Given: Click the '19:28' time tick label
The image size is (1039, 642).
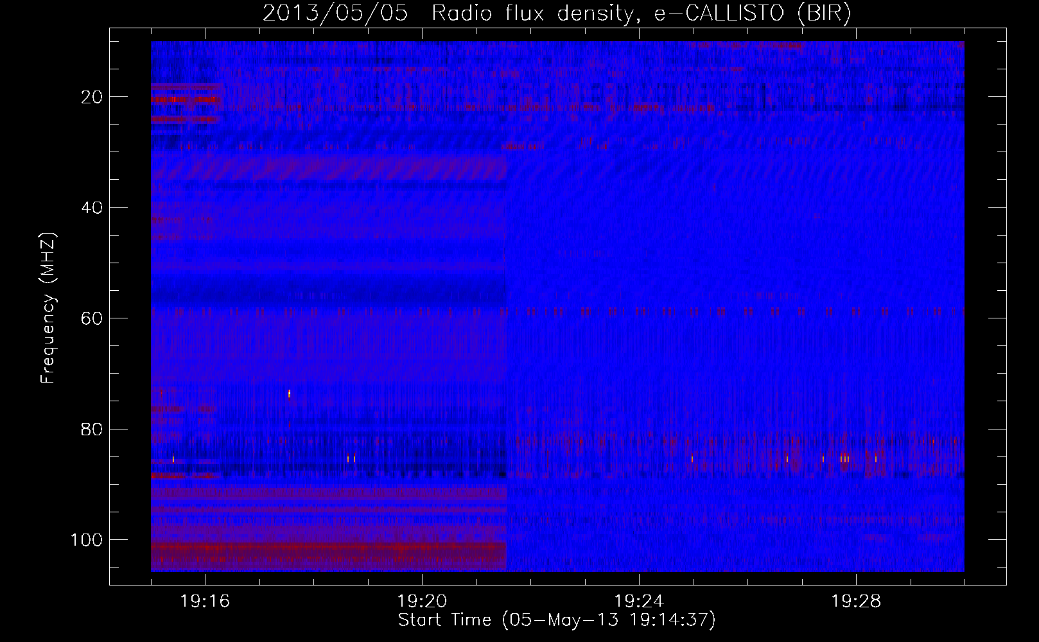Looking at the screenshot, I should [x=856, y=601].
